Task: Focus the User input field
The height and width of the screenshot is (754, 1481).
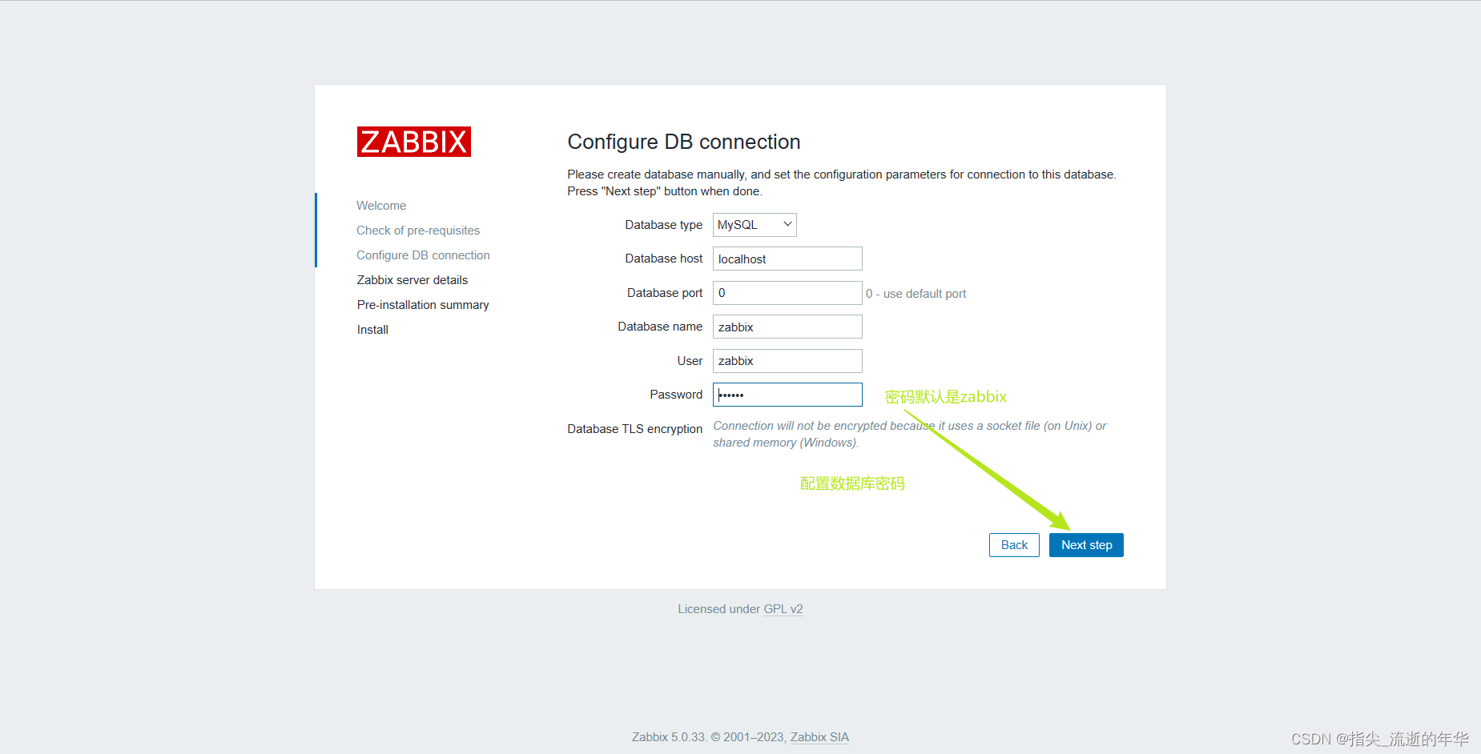Action: coord(787,361)
